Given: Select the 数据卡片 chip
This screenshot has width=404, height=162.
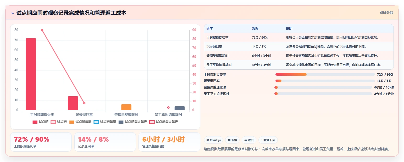Looking at the screenshot, I should point(268,140).
